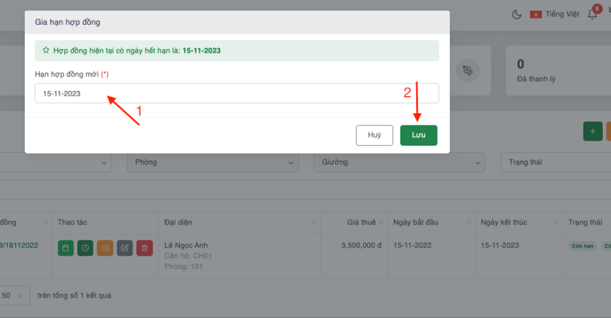Image resolution: width=611 pixels, height=318 pixels.
Task: Click the green plus add button
Action: tap(593, 131)
